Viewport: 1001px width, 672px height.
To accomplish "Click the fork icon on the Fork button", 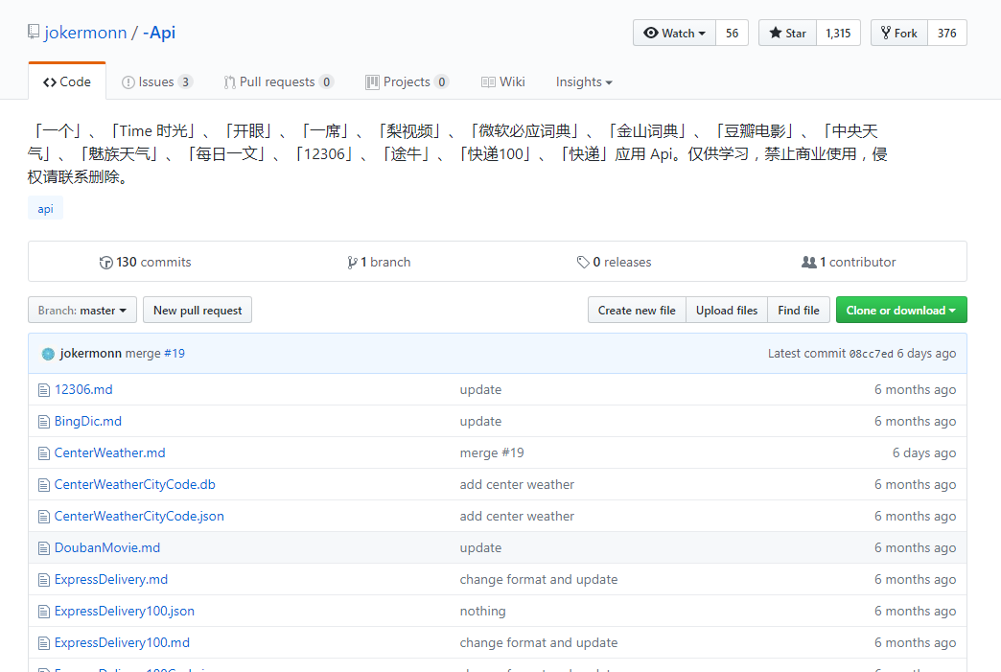I will 885,32.
